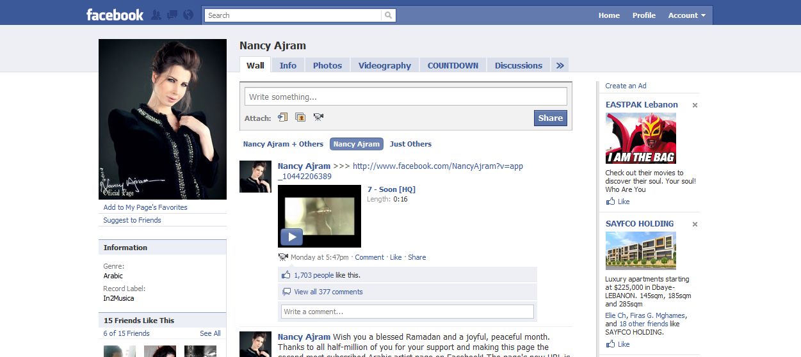Select the In2Musica record label text

(119, 298)
